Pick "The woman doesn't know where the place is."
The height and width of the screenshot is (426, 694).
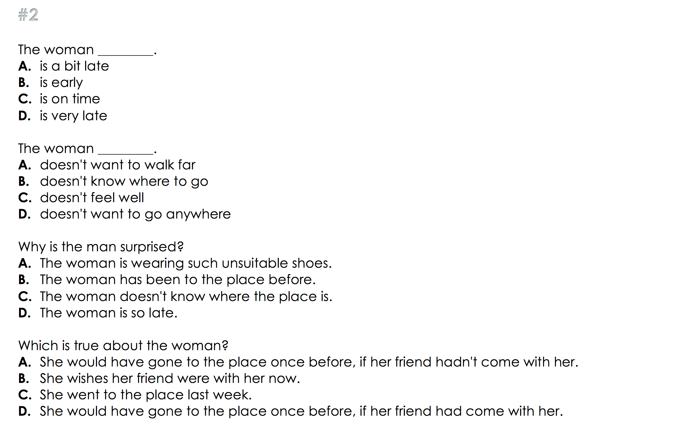point(186,297)
